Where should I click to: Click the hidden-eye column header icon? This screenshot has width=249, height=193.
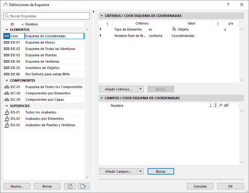click(x=226, y=106)
